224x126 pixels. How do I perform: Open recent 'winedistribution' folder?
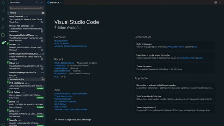pyautogui.click(x=61, y=68)
